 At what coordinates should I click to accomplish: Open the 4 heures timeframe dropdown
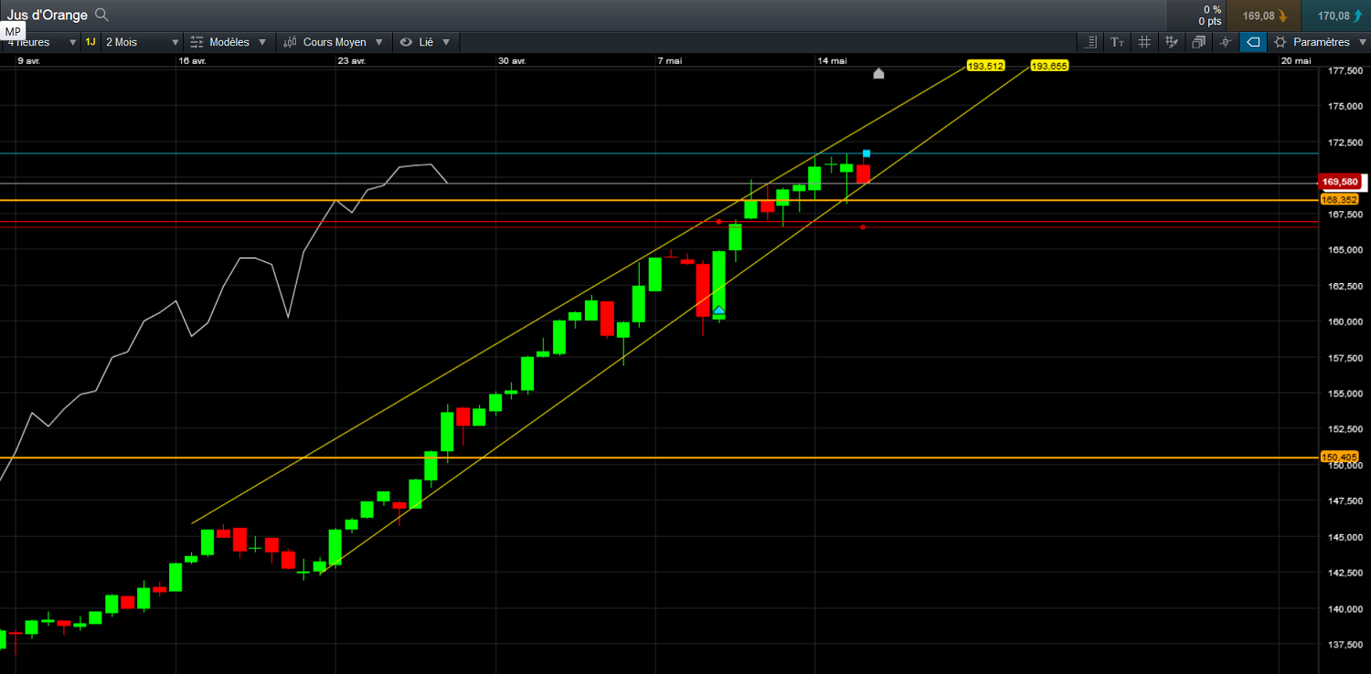click(x=40, y=42)
